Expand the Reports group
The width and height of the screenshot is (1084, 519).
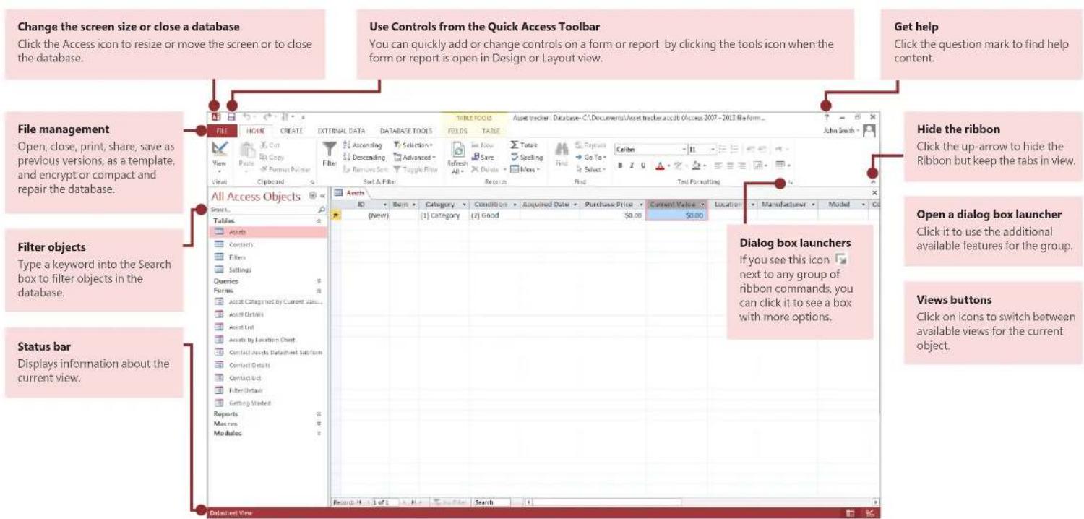(319, 414)
